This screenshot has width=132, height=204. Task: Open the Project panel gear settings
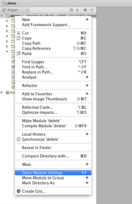tap(86, 10)
